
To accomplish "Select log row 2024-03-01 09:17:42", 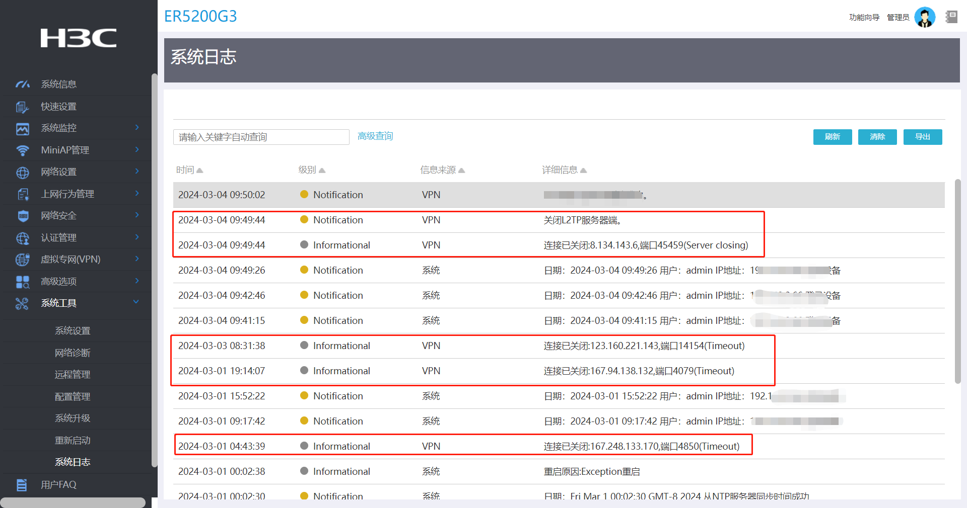I will click(x=559, y=421).
